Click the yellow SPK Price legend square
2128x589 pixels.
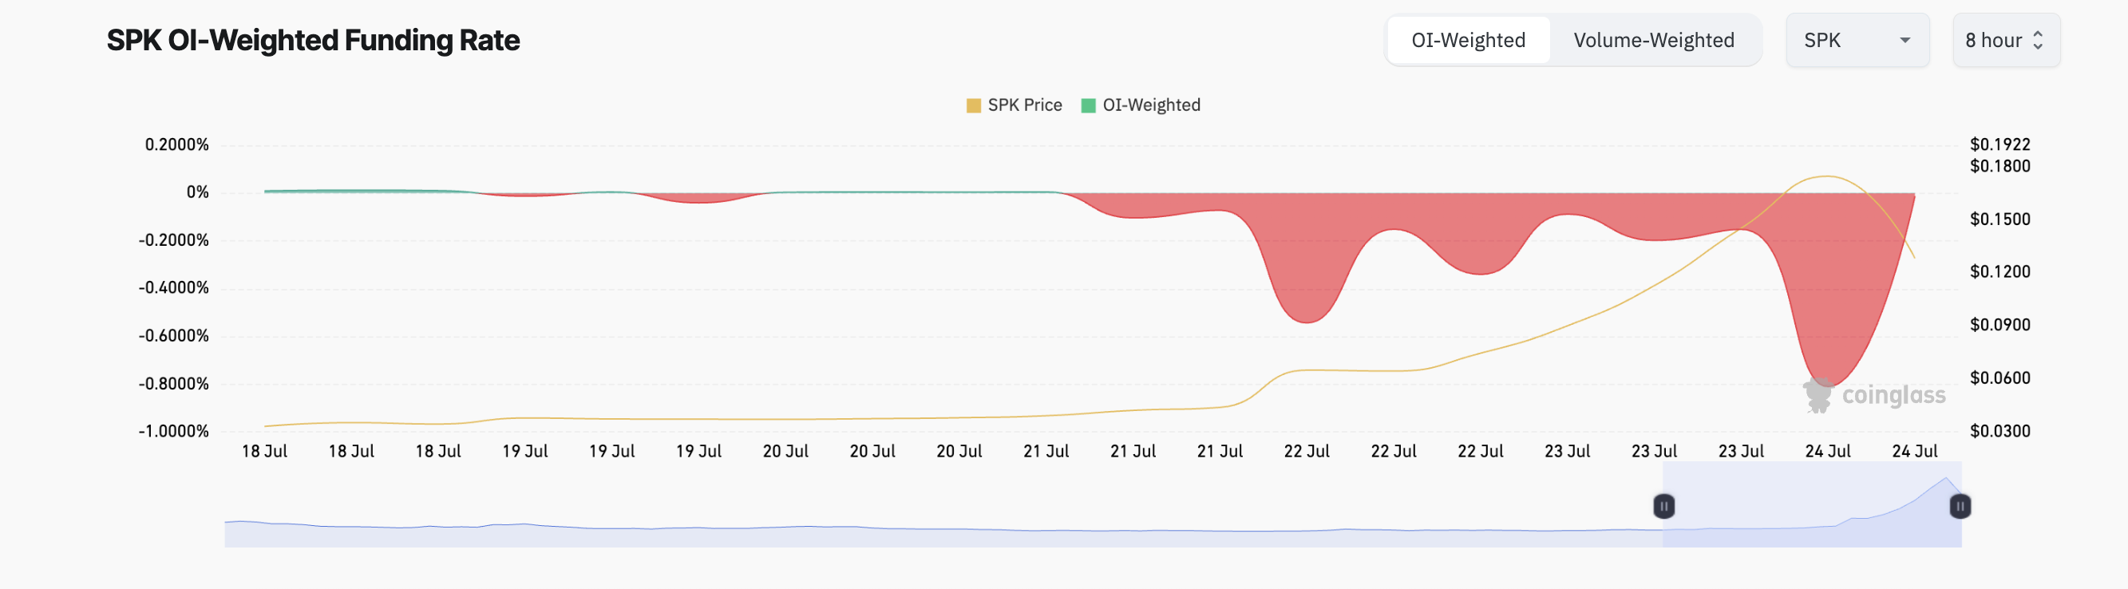[x=973, y=105]
